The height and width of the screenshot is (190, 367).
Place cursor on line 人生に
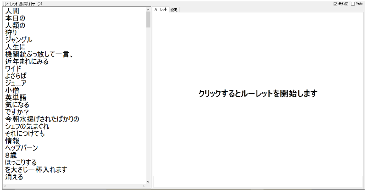(15, 47)
